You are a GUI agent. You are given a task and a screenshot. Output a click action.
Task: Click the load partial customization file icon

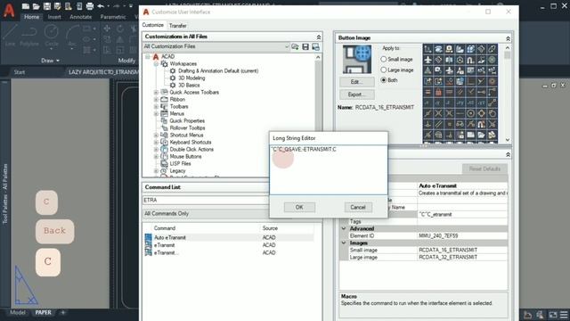(295, 46)
